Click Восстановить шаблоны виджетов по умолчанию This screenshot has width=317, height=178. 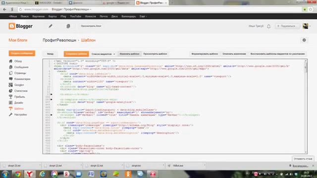coord(277,54)
